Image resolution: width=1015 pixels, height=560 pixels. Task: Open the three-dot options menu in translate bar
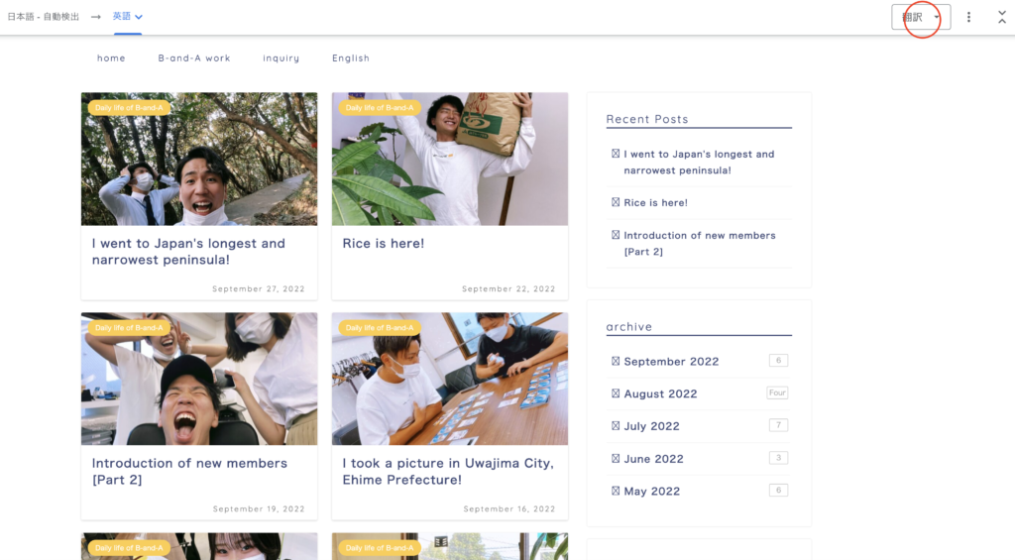tap(968, 18)
